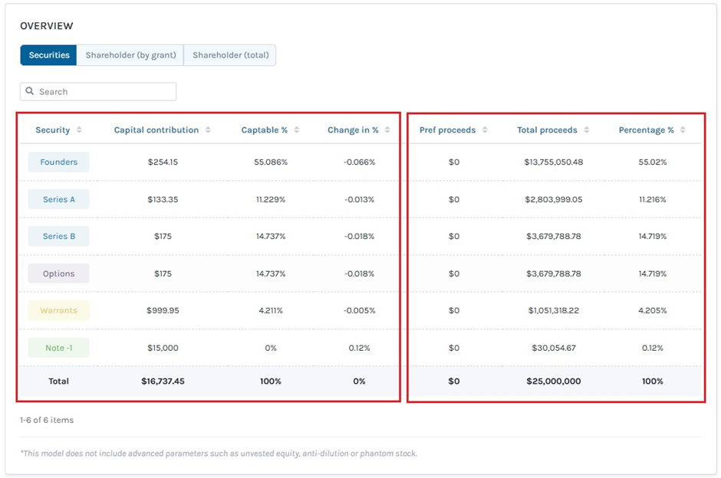The width and height of the screenshot is (721, 478).
Task: Sort by Percentage % column arrows
Action: pos(683,130)
